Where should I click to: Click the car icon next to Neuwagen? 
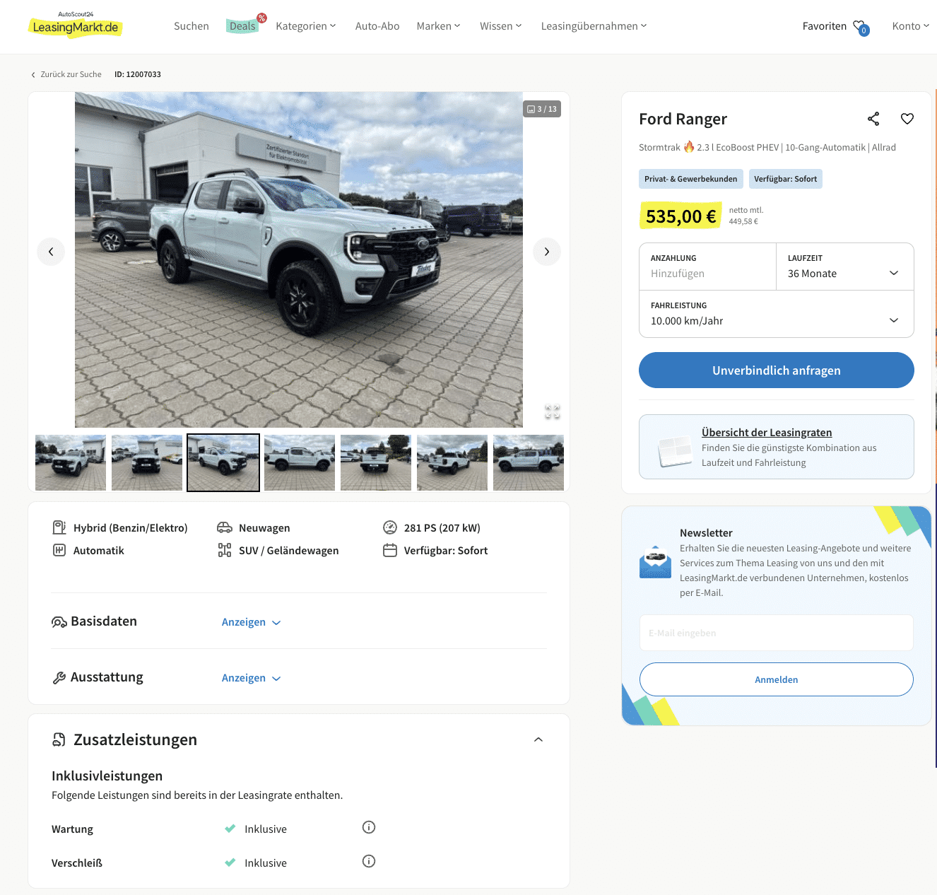(x=225, y=527)
